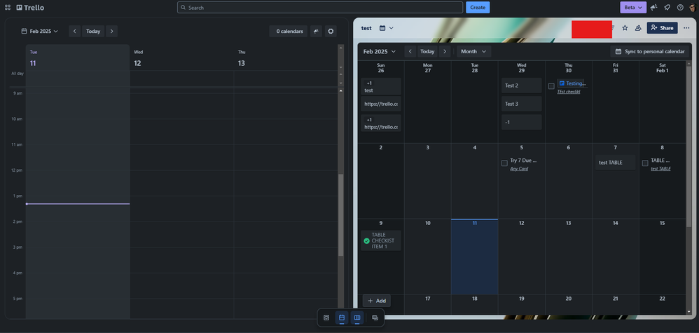Screen dimensions: 699x333
Task: Open the app switcher grid icon
Action: click(x=8, y=8)
